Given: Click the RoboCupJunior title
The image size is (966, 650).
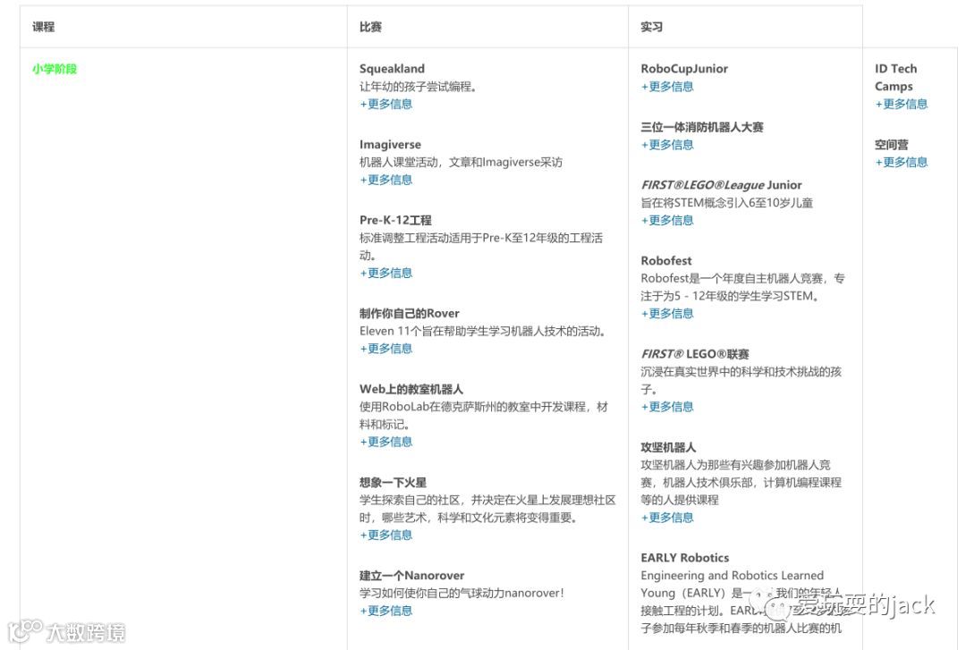Looking at the screenshot, I should pyautogui.click(x=684, y=69).
